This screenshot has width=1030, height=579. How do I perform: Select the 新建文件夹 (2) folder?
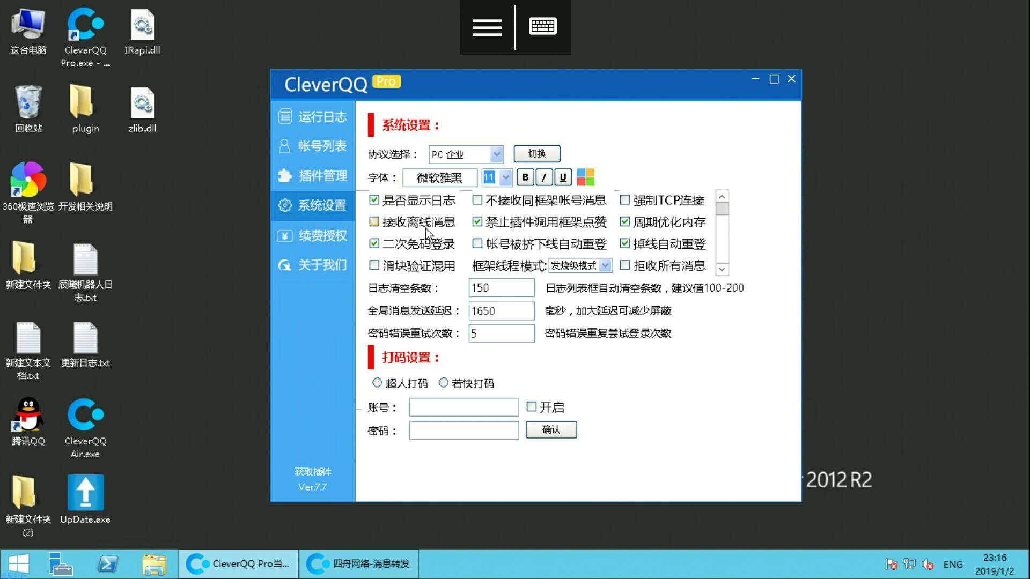[28, 507]
